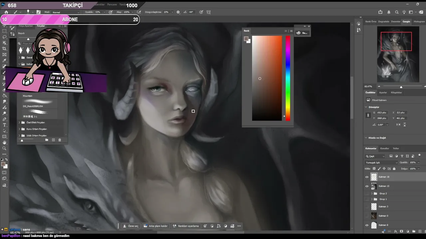Expand the Grup 2 layer group

(372, 194)
